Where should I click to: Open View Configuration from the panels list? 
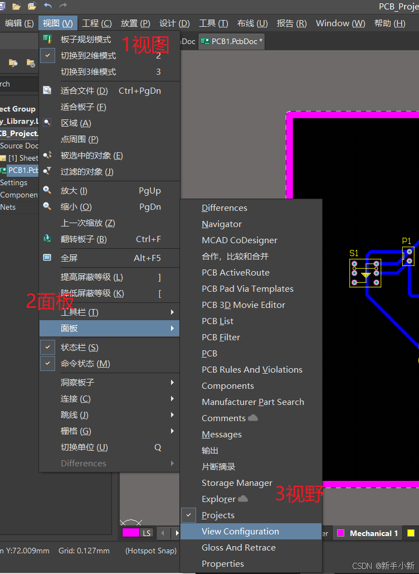(x=240, y=531)
